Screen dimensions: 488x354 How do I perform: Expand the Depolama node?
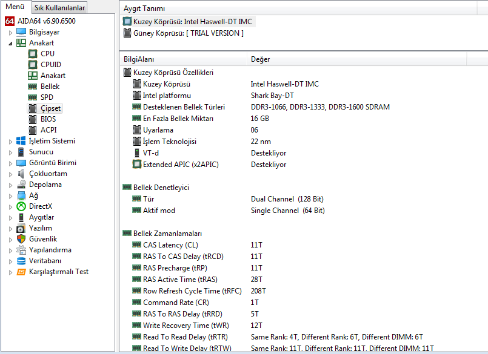click(x=10, y=185)
